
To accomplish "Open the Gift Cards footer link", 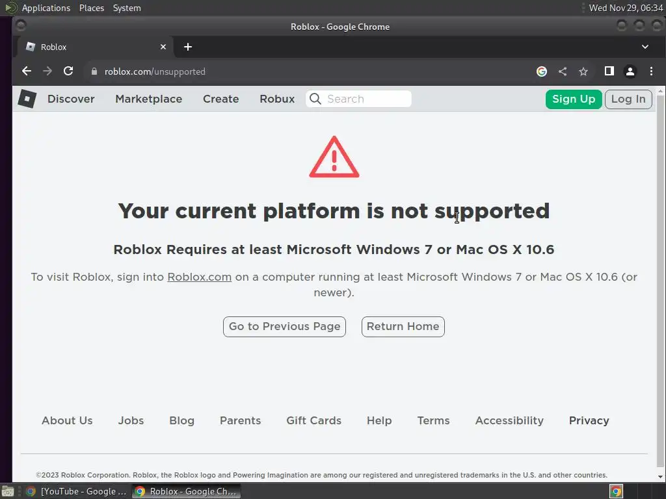I will click(314, 420).
